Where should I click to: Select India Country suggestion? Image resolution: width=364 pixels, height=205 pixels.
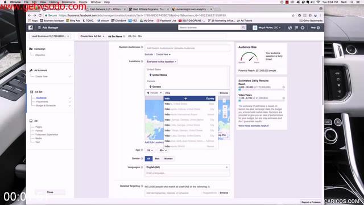pos(189,99)
